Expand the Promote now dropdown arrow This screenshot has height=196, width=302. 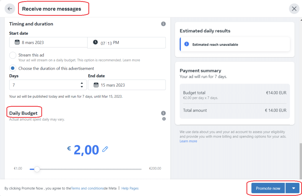click(293, 188)
